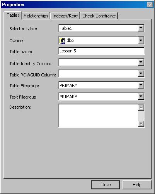This screenshot has width=155, height=194.
Task: Expand Table ROWGUID Column dropdown
Action: click(x=141, y=73)
